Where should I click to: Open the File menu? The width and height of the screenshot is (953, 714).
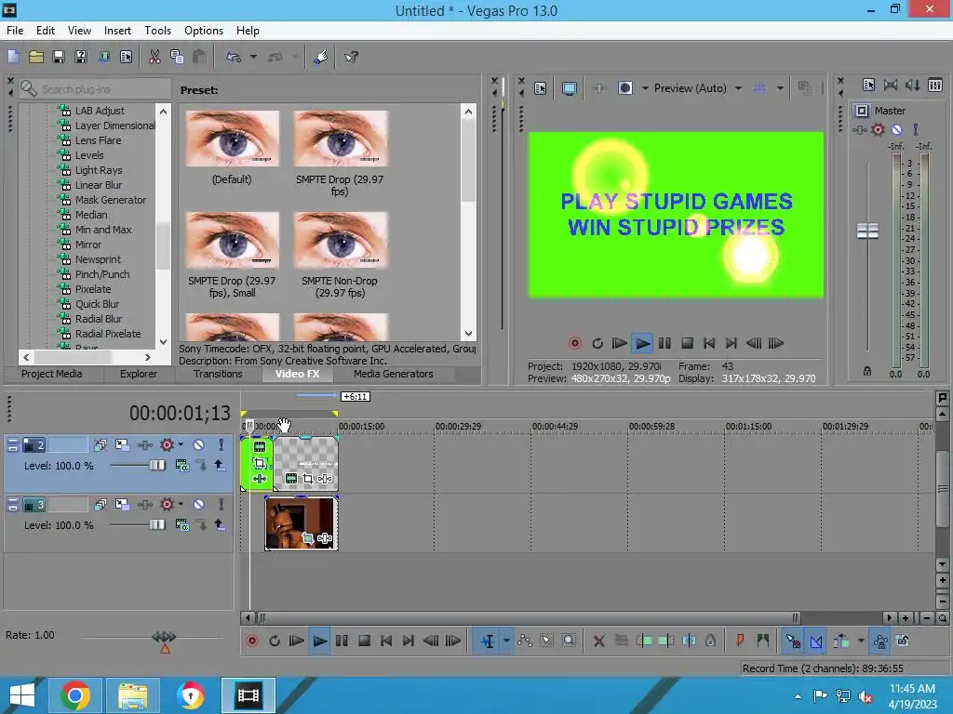[15, 31]
